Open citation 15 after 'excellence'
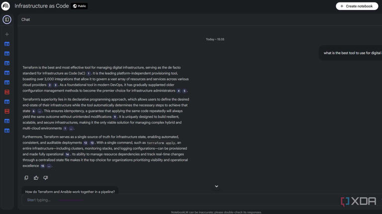Viewport: 382px width, 214px height. point(43,166)
